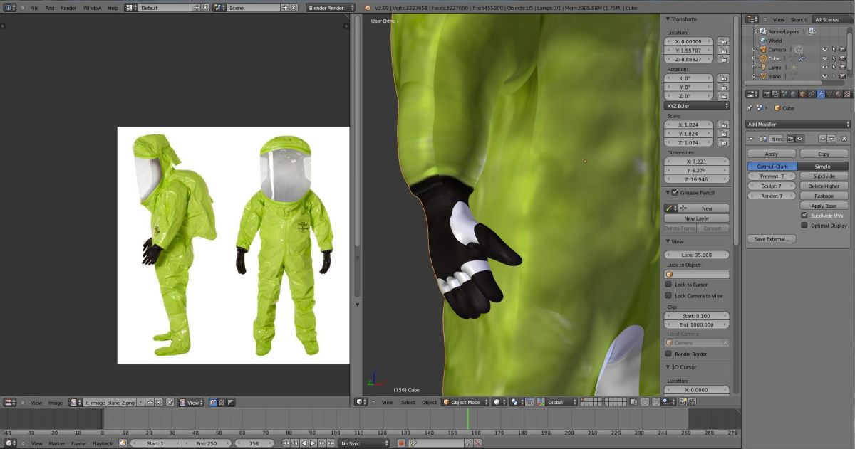Move modifier up in stack
The image size is (855, 449).
(x=822, y=139)
